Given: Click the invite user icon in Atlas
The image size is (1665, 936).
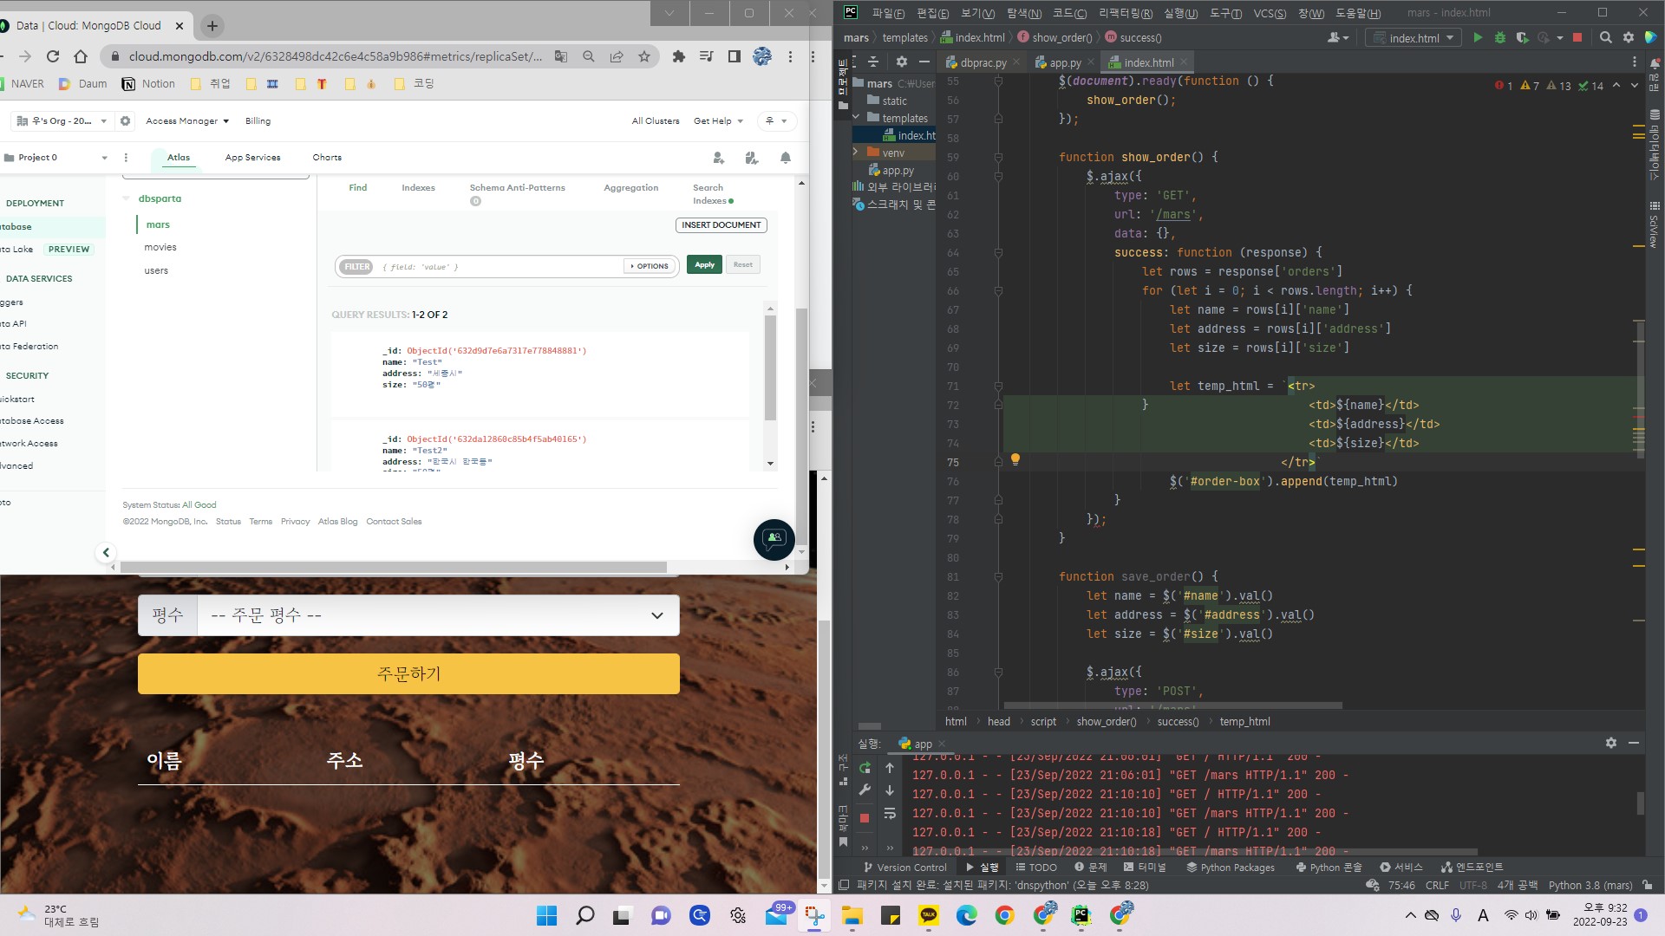Looking at the screenshot, I should (718, 158).
